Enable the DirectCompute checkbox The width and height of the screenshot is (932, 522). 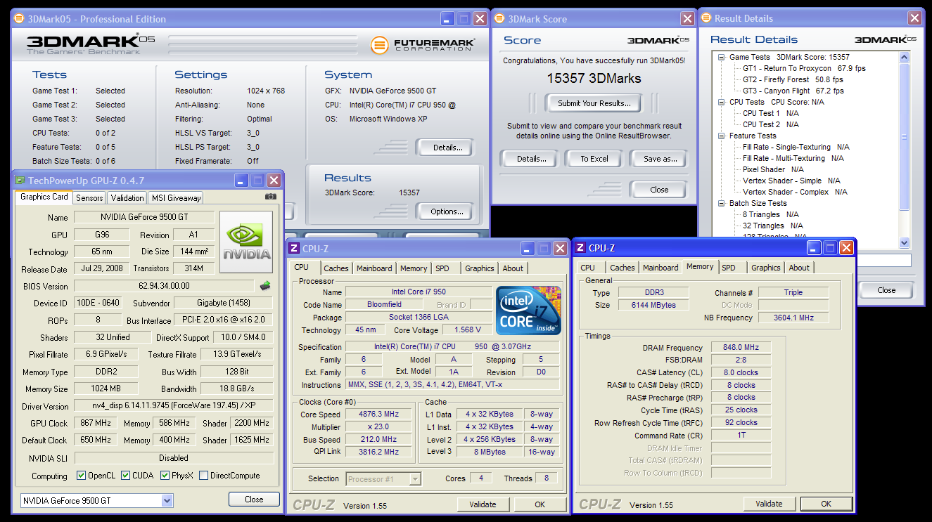[203, 476]
